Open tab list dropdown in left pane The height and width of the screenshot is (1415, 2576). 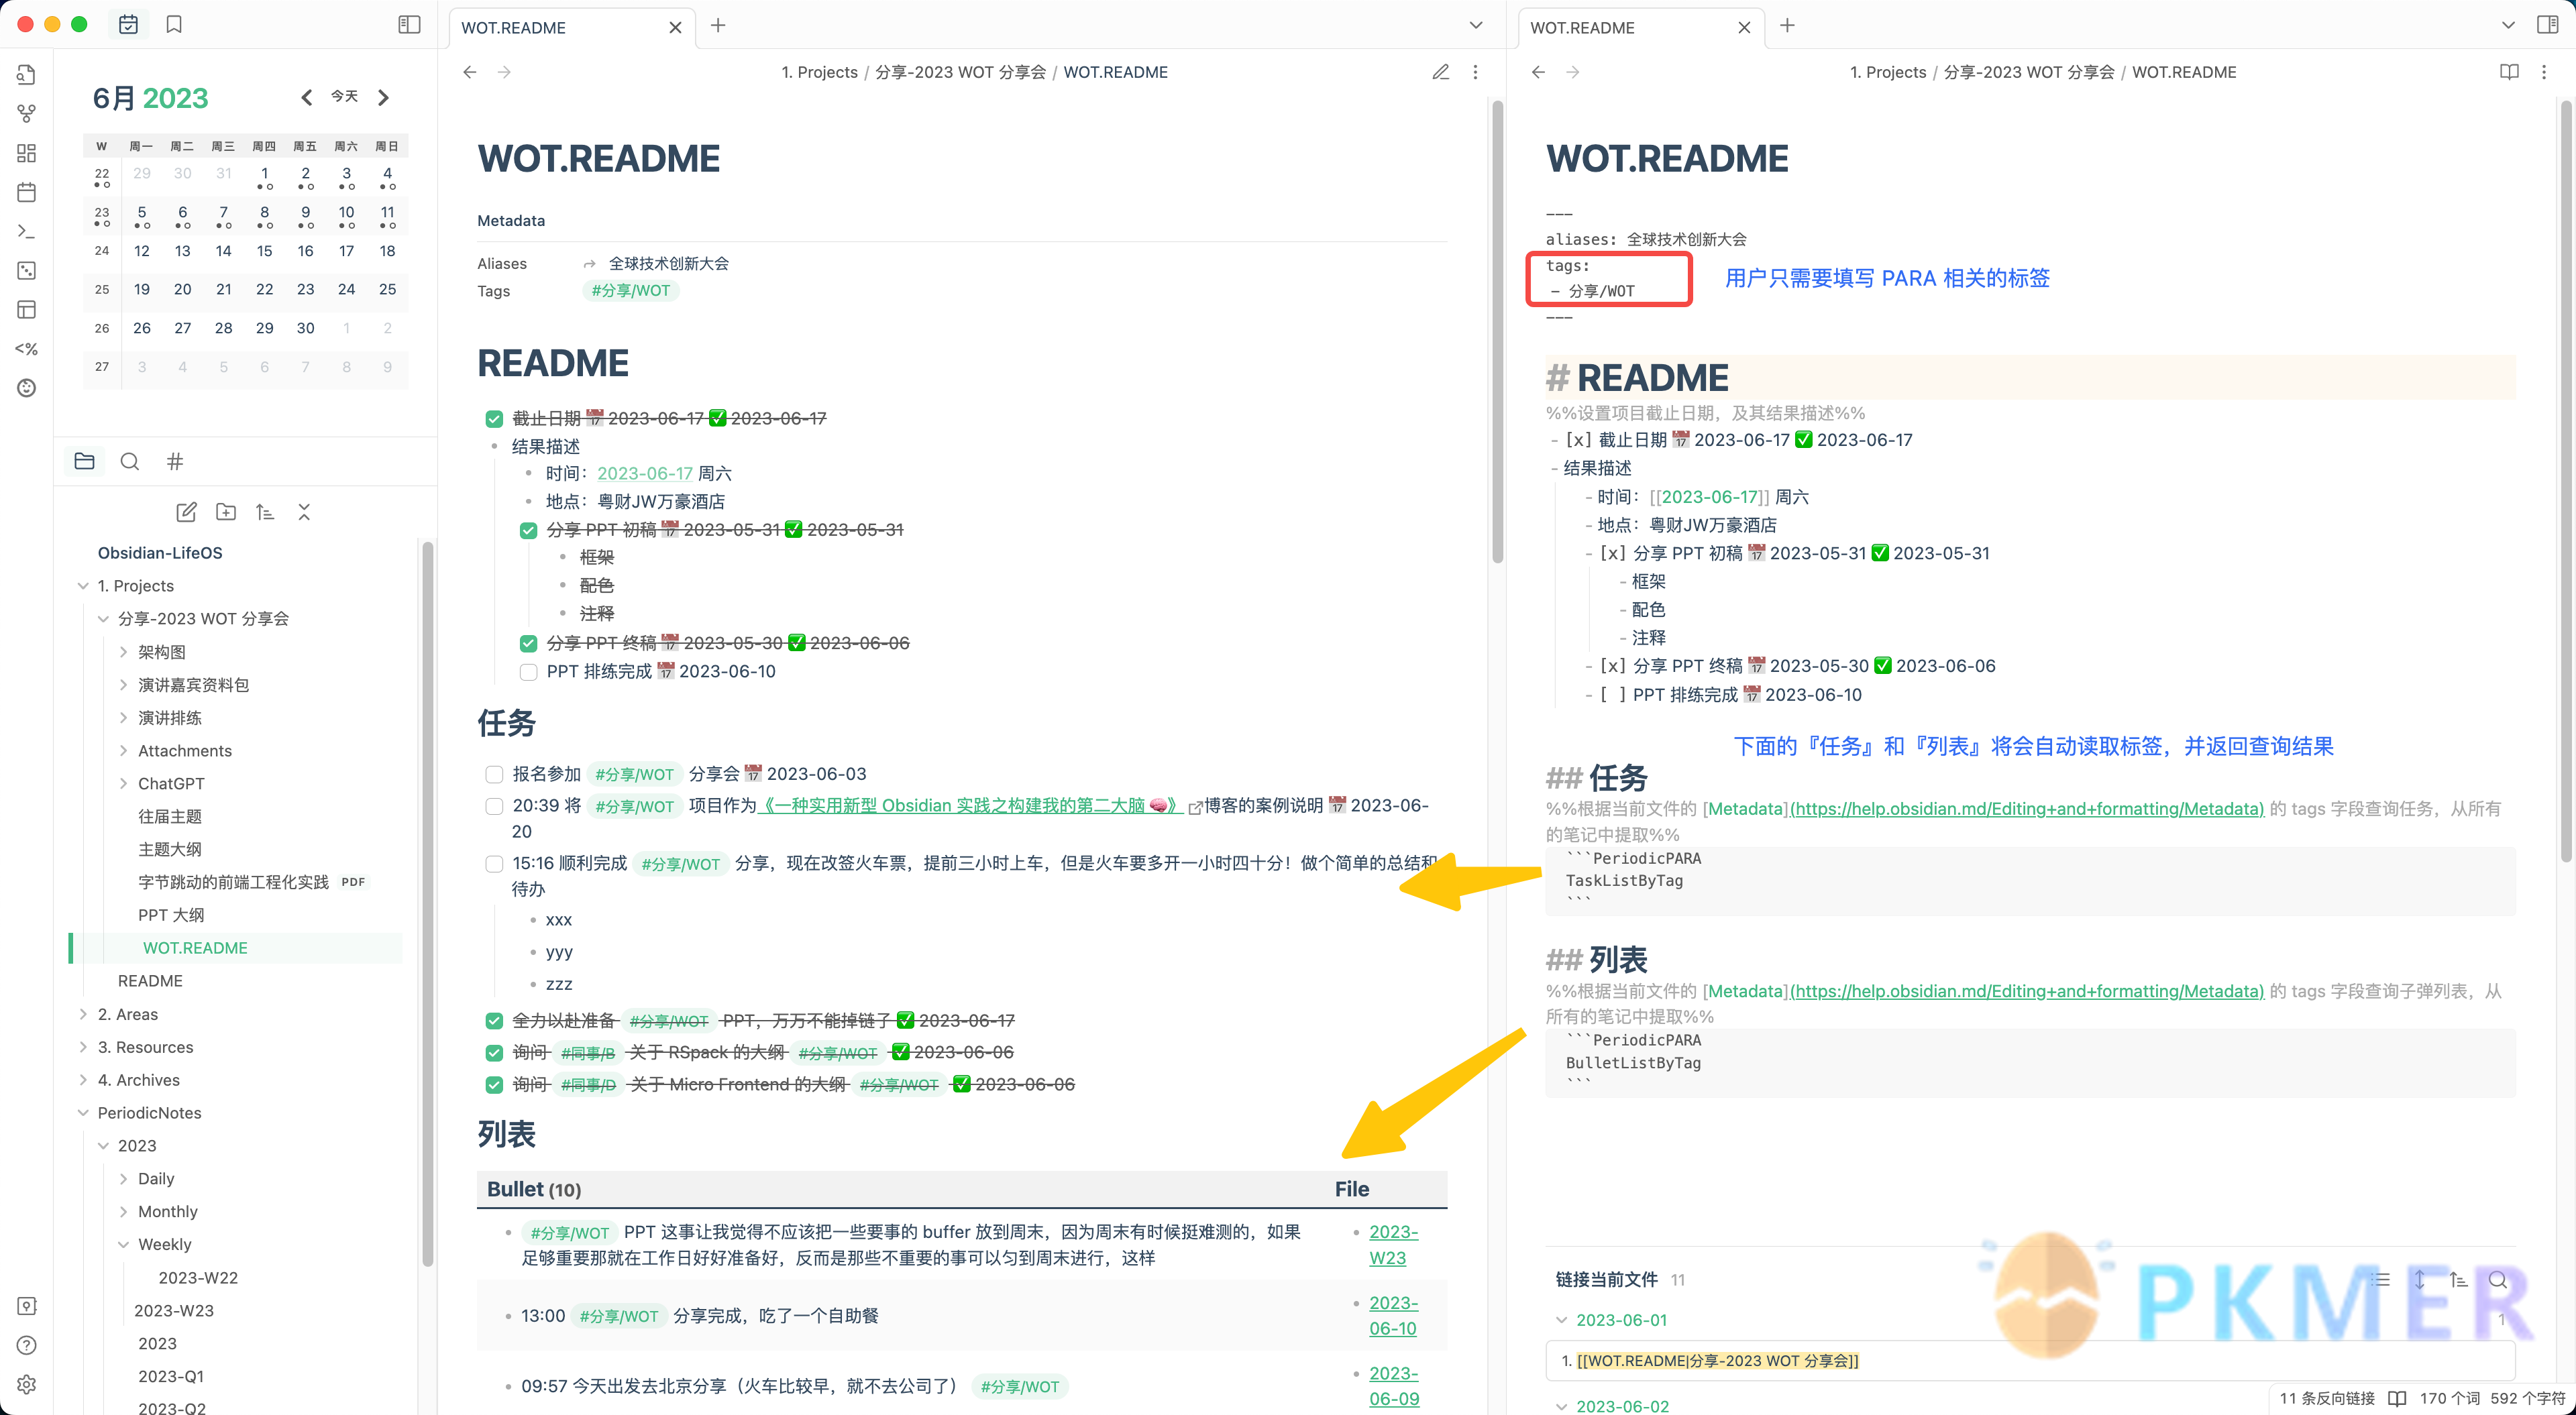point(1476,26)
